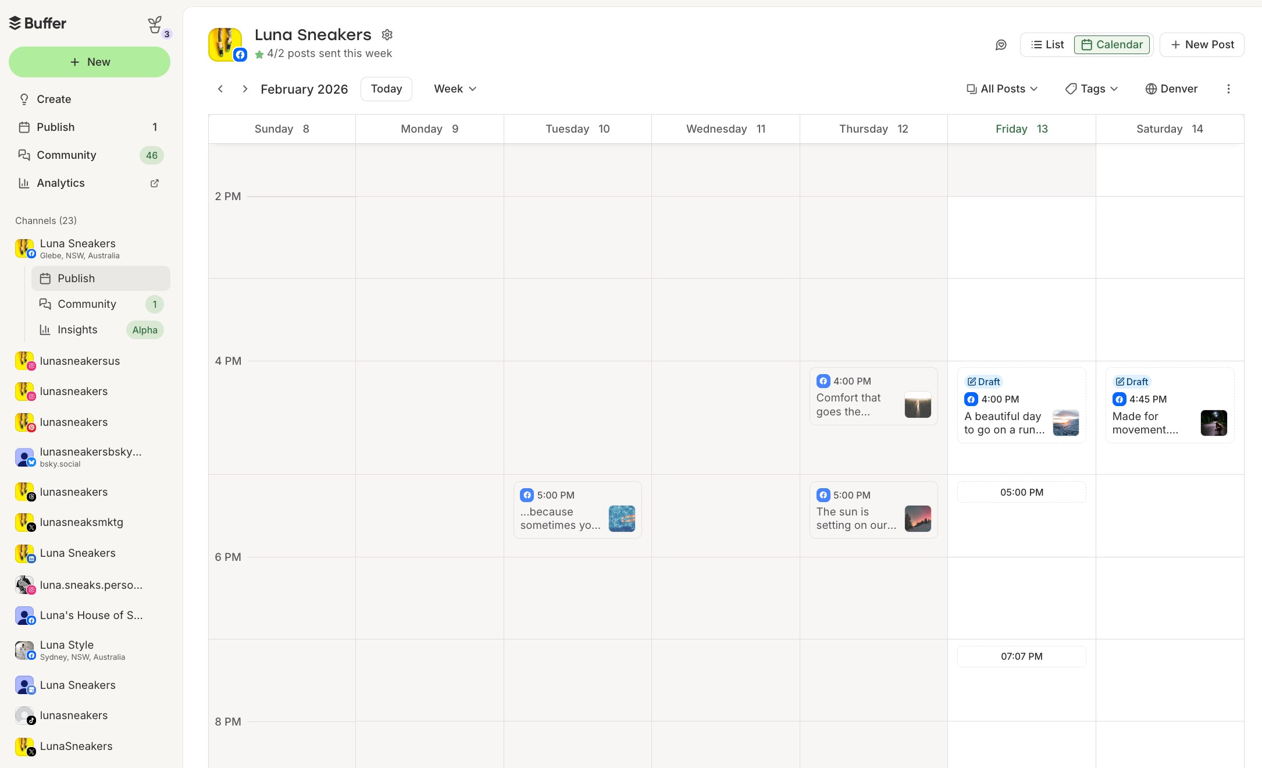The image size is (1262, 768).
Task: Select lunasneakers TikTok channel
Action: pos(90,716)
